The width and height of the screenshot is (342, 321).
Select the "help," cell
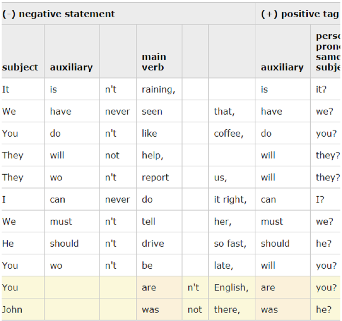point(152,155)
